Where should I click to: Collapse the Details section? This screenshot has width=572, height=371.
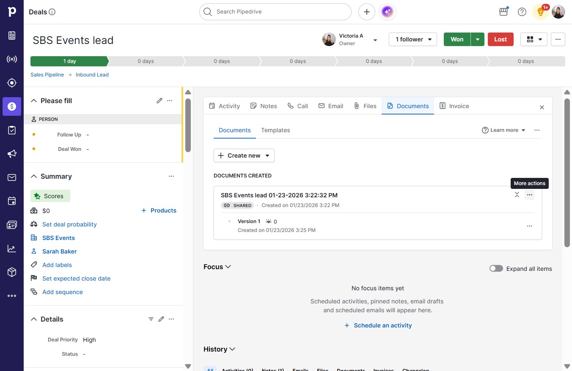pos(34,319)
